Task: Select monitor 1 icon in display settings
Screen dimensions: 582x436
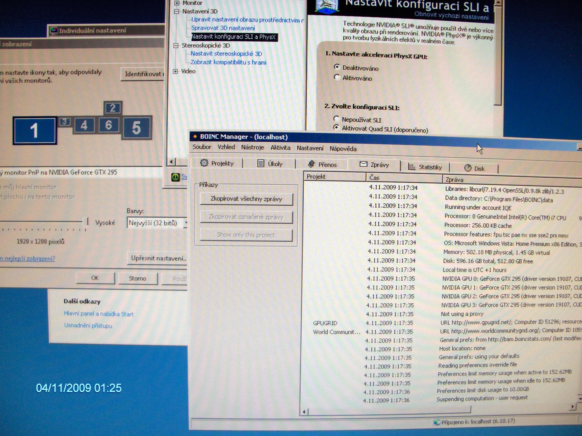Action: (x=35, y=130)
